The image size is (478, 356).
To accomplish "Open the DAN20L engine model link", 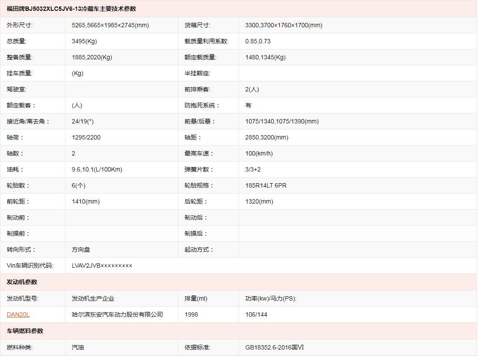I will (18, 314).
